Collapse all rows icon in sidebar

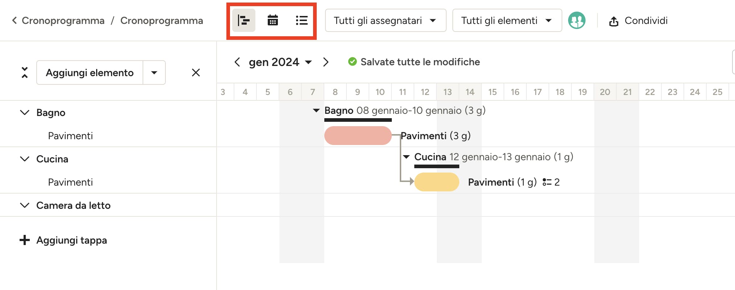(x=24, y=72)
